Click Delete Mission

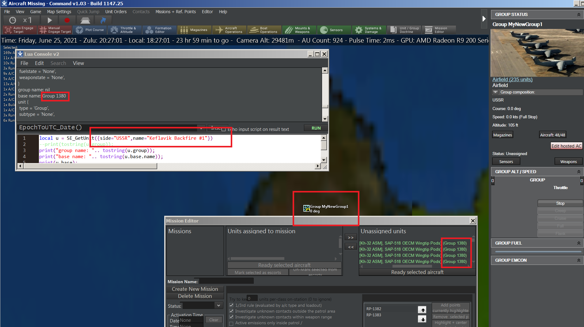pos(195,296)
